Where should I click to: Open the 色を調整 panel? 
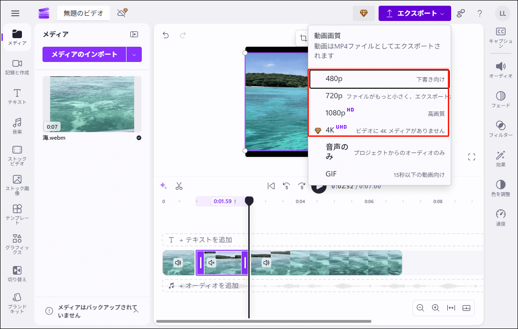click(501, 187)
